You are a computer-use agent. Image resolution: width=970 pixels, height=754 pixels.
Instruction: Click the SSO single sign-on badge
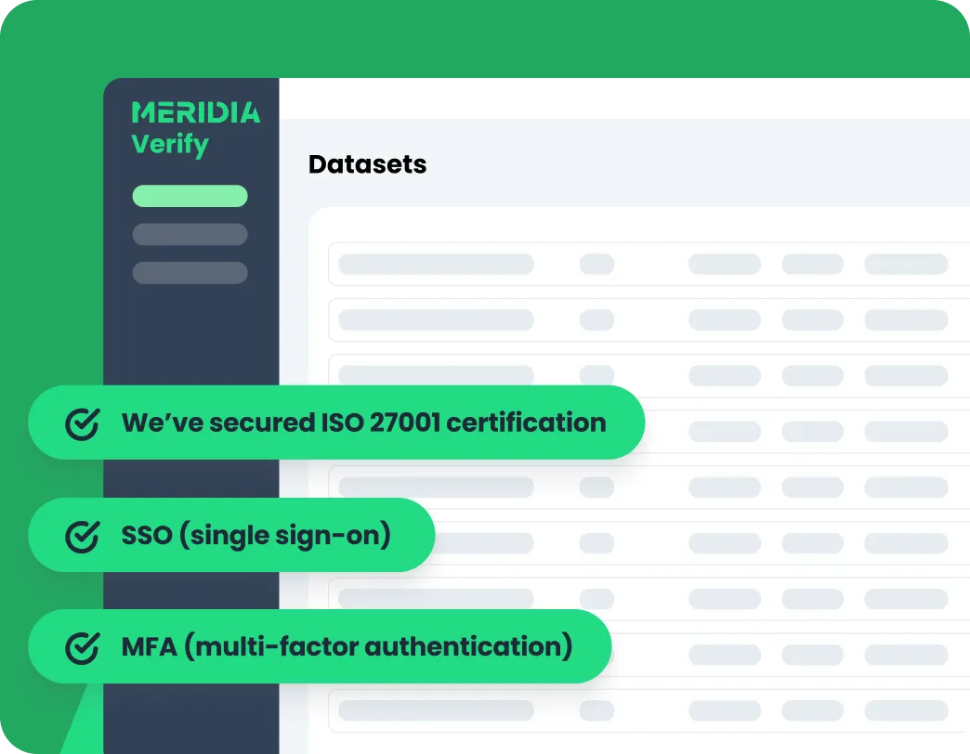(x=232, y=535)
